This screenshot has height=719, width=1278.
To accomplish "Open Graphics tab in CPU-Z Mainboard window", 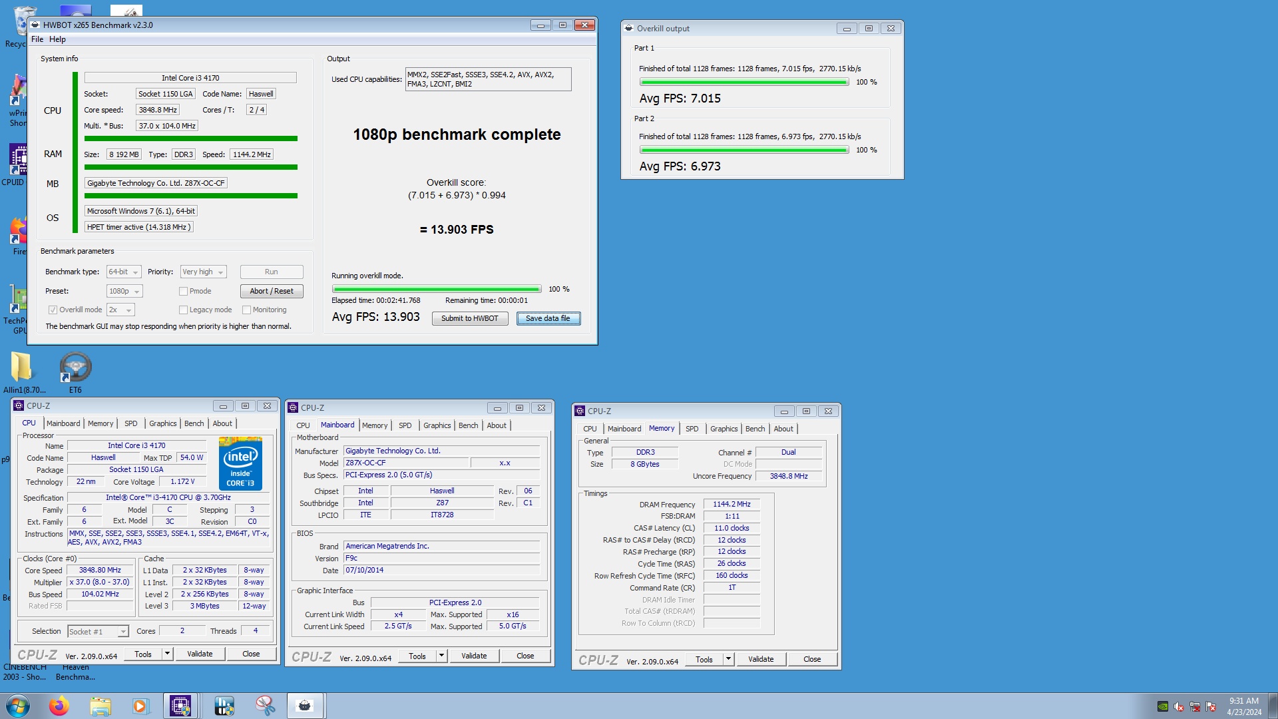I will (437, 425).
